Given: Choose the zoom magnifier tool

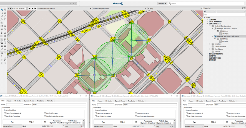Looking at the screenshot, I should 2,13.
